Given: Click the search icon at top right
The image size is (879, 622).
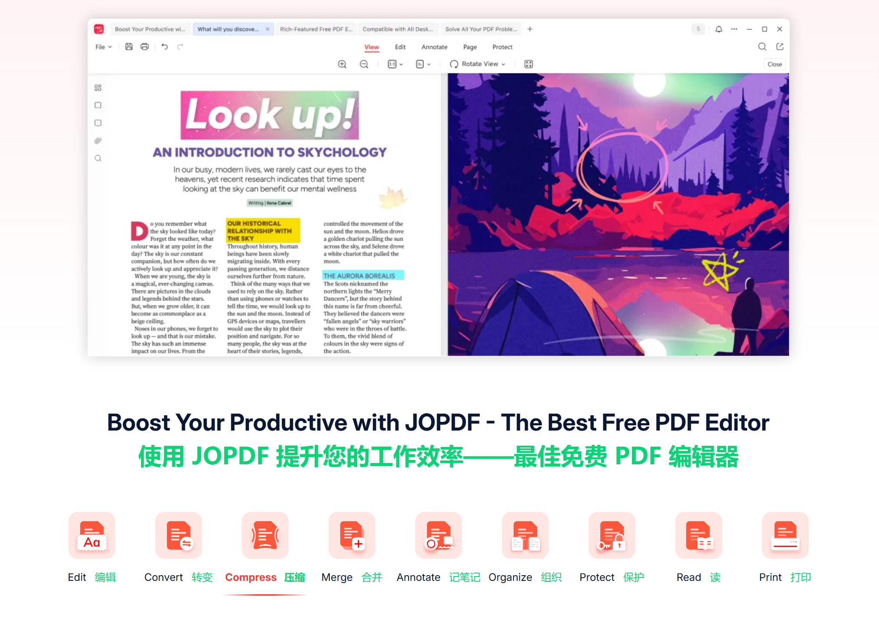Looking at the screenshot, I should tap(762, 47).
